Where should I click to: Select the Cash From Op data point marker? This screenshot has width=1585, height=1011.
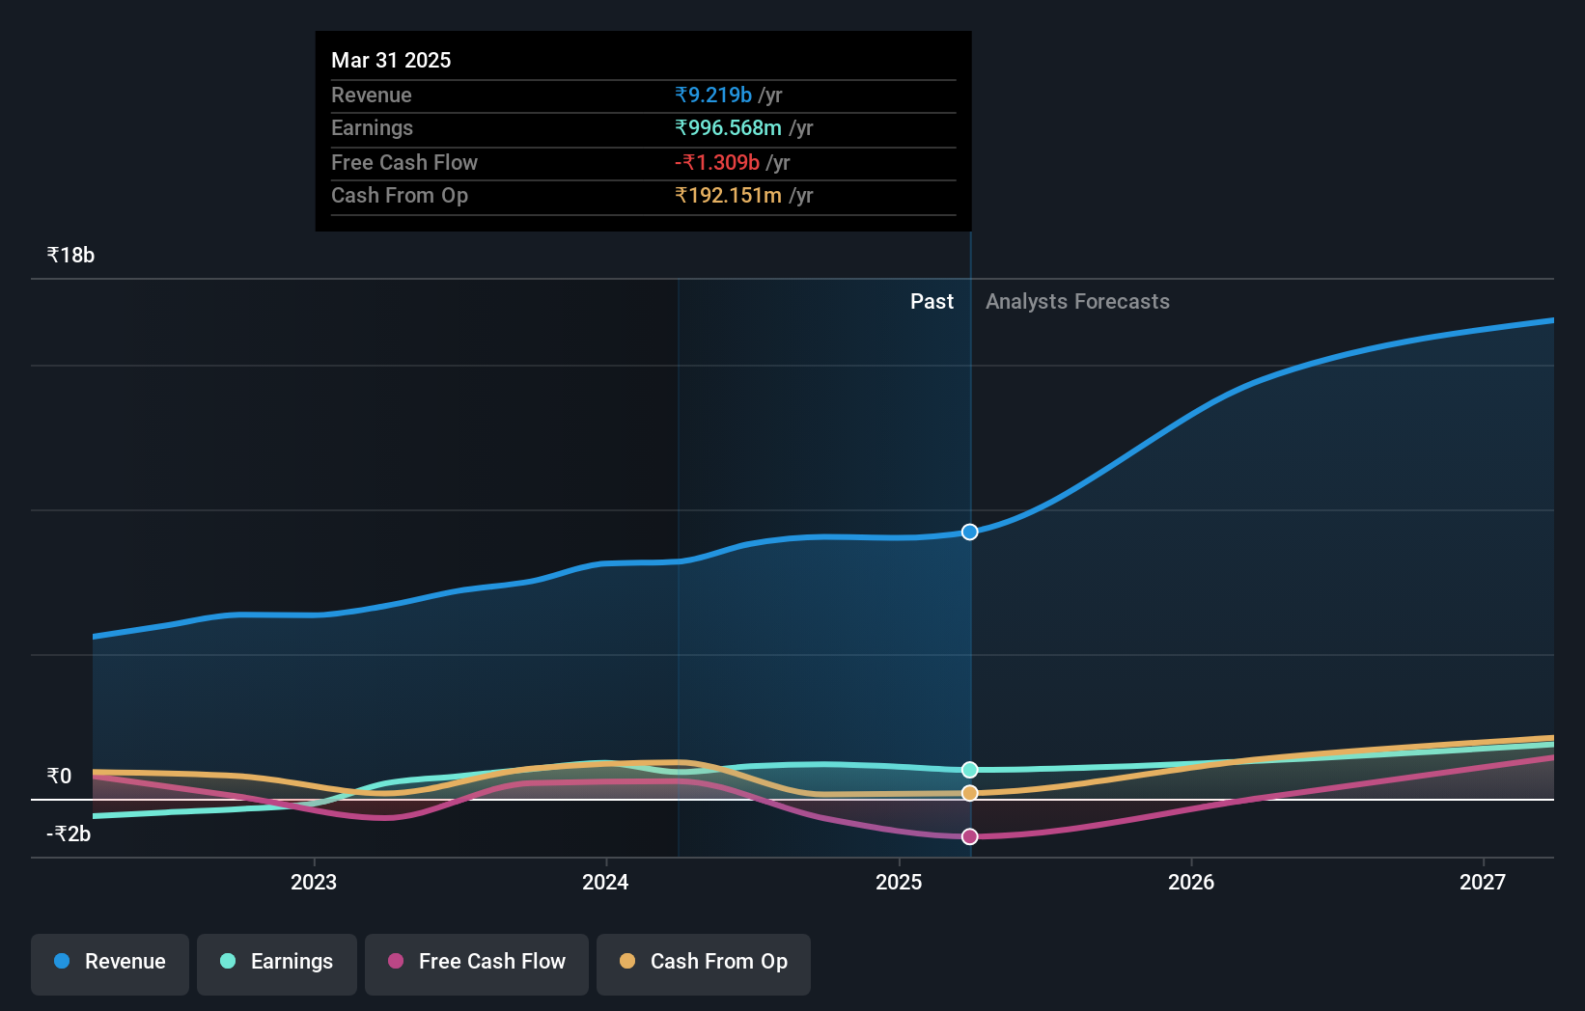tap(970, 793)
